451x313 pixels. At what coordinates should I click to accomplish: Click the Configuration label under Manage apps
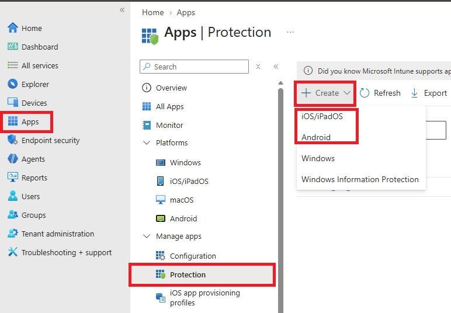point(193,256)
